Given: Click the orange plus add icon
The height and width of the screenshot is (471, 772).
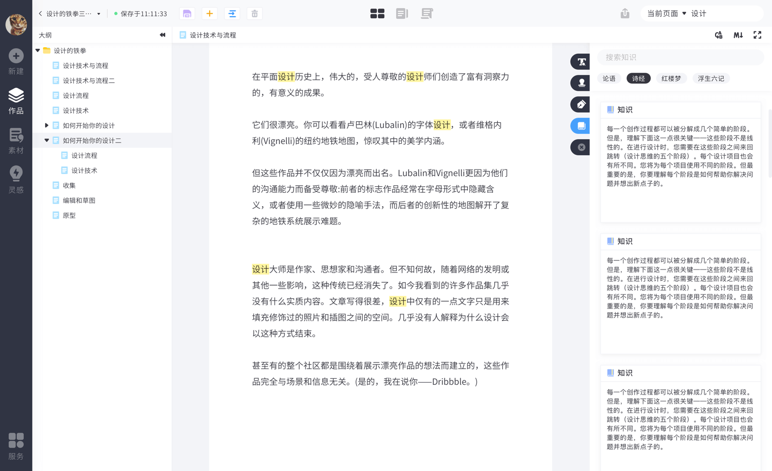Looking at the screenshot, I should [x=209, y=14].
